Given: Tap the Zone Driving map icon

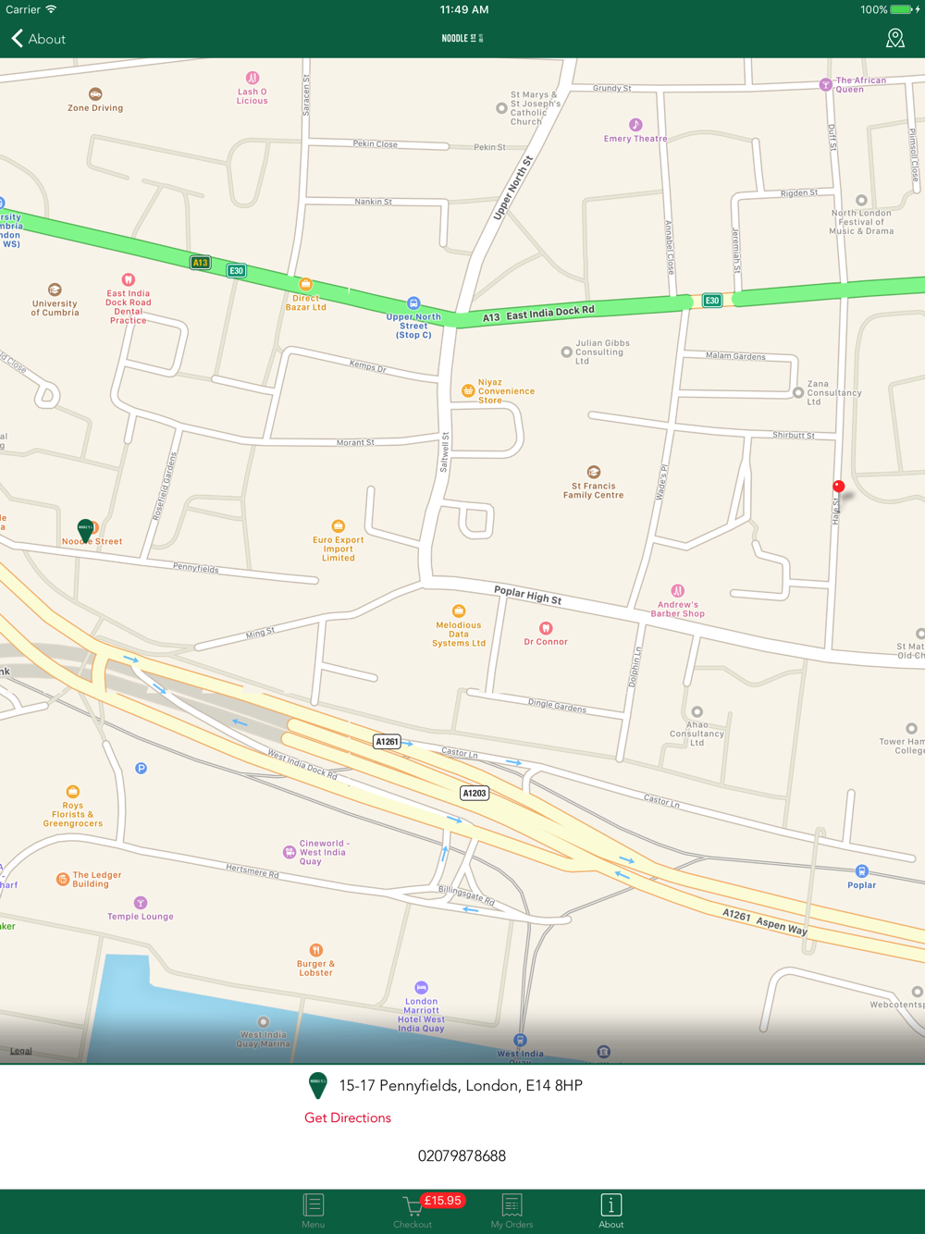Looking at the screenshot, I should [95, 94].
